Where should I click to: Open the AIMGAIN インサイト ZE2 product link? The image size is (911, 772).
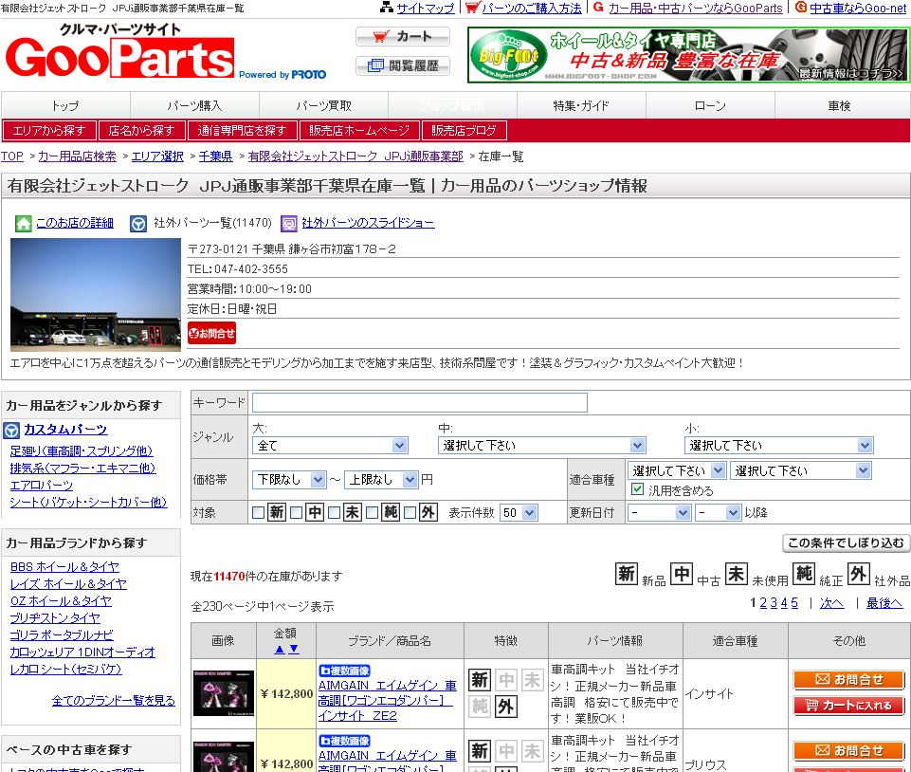pos(387,701)
